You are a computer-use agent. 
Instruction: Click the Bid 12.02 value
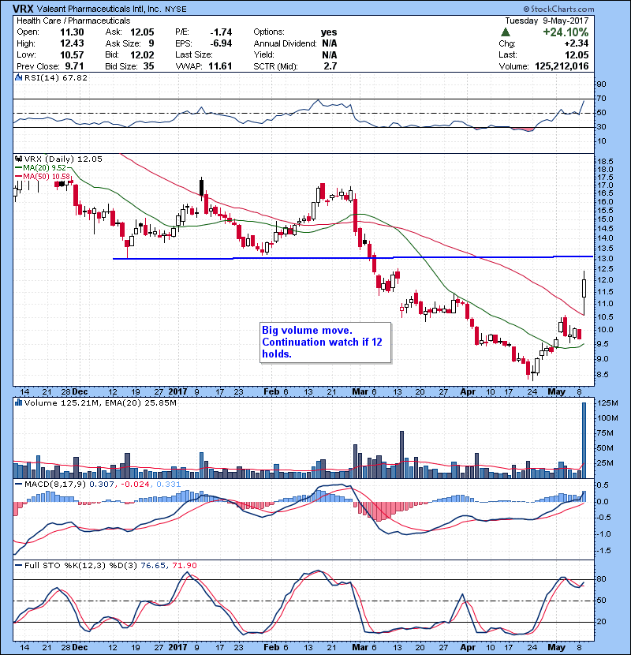pyautogui.click(x=142, y=54)
